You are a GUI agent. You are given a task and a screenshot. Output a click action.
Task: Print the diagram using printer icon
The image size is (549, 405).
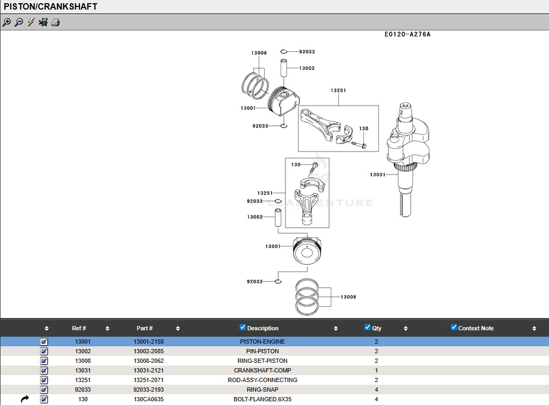click(55, 22)
